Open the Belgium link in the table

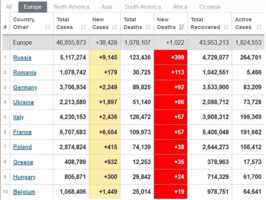click(24, 192)
